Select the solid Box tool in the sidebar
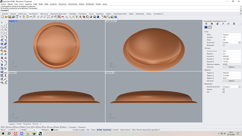 click(2, 44)
